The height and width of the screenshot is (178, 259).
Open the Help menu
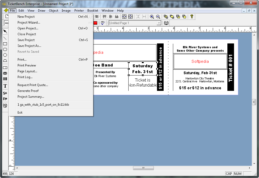point(120,11)
